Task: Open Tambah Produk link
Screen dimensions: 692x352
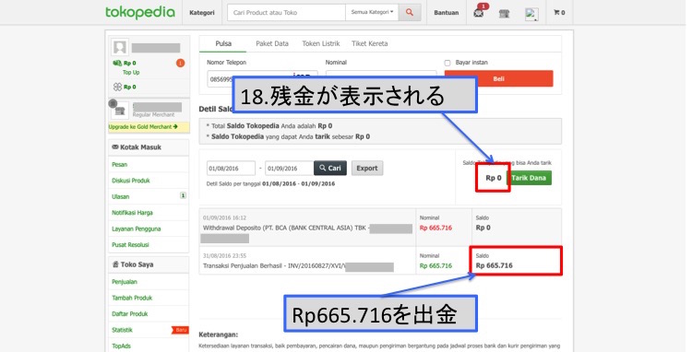Action: point(132,298)
